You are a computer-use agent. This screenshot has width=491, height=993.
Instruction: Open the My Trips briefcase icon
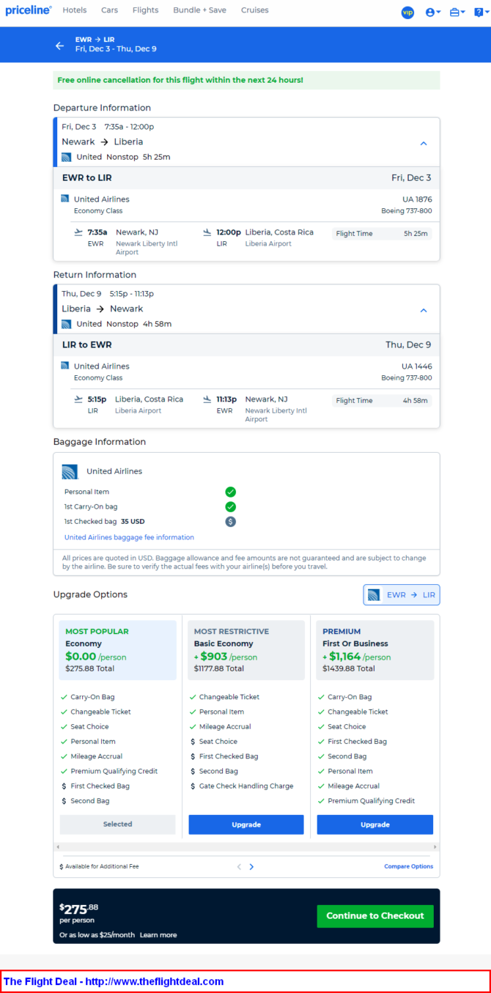tap(455, 12)
